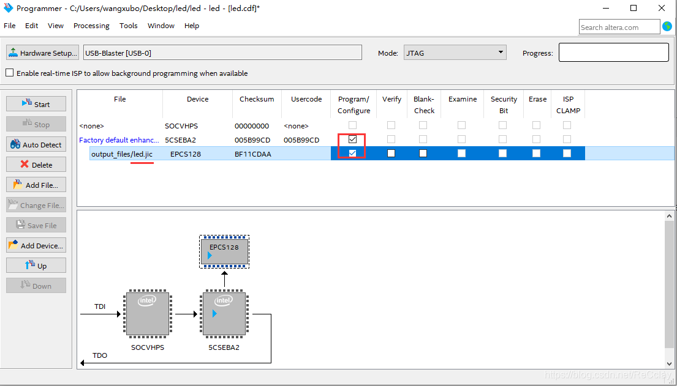Click the diagram pane's scroll down arrow
The height and width of the screenshot is (386, 677).
(670, 362)
